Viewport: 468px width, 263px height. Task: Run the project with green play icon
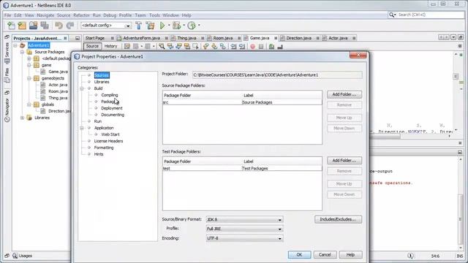click(162, 26)
